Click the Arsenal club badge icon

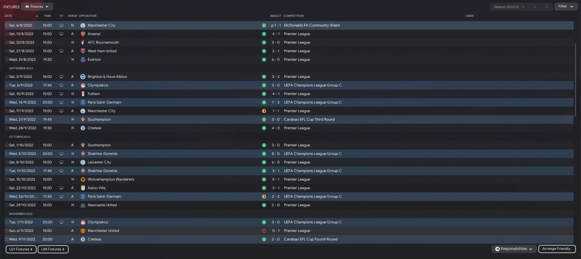(x=83, y=34)
